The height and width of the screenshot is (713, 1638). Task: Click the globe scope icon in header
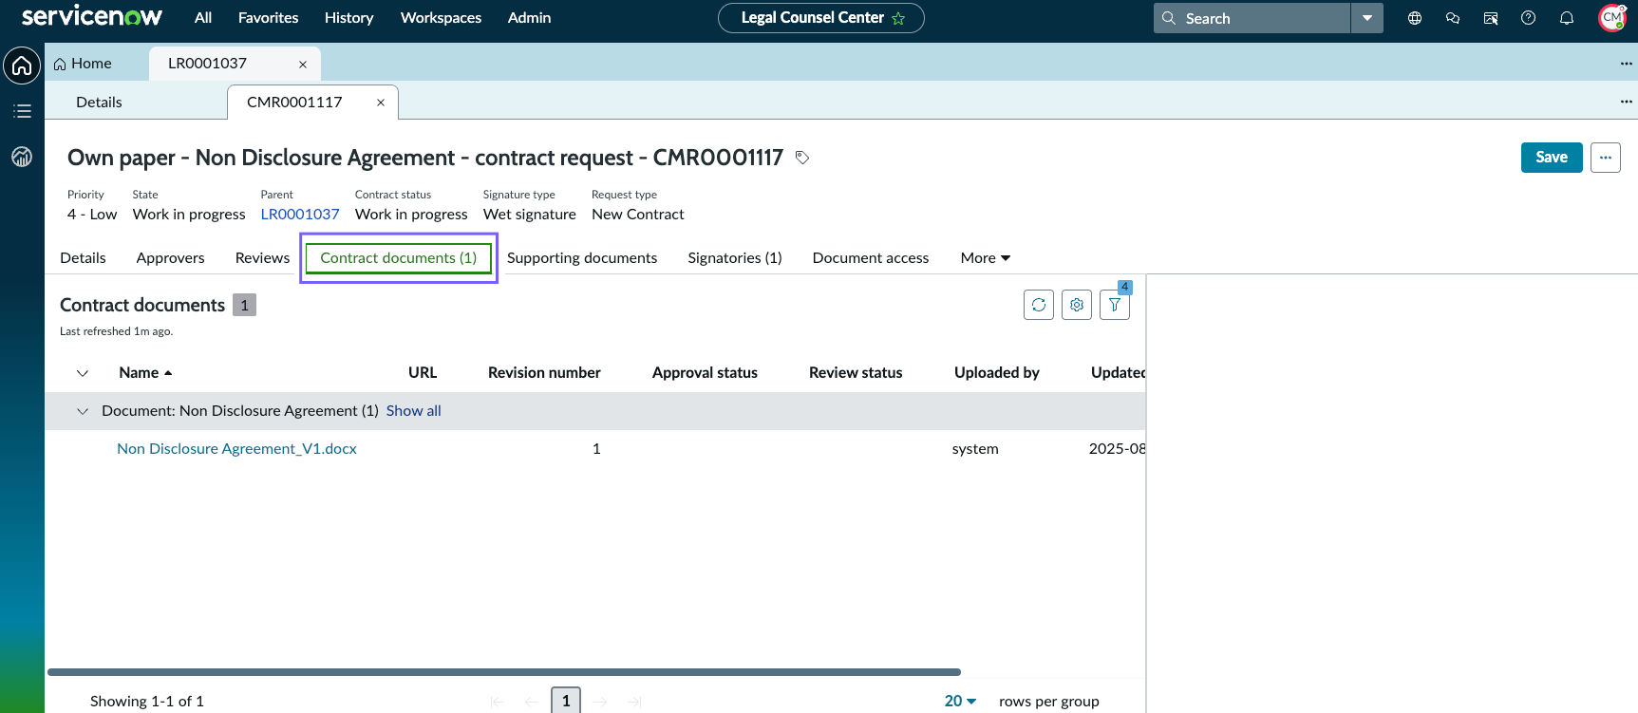point(1415,18)
